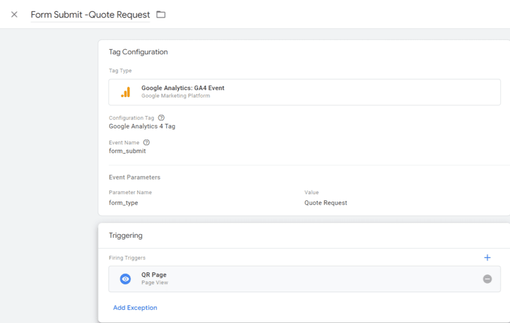Click the Add Exception link
This screenshot has height=323, width=510.
(x=135, y=308)
